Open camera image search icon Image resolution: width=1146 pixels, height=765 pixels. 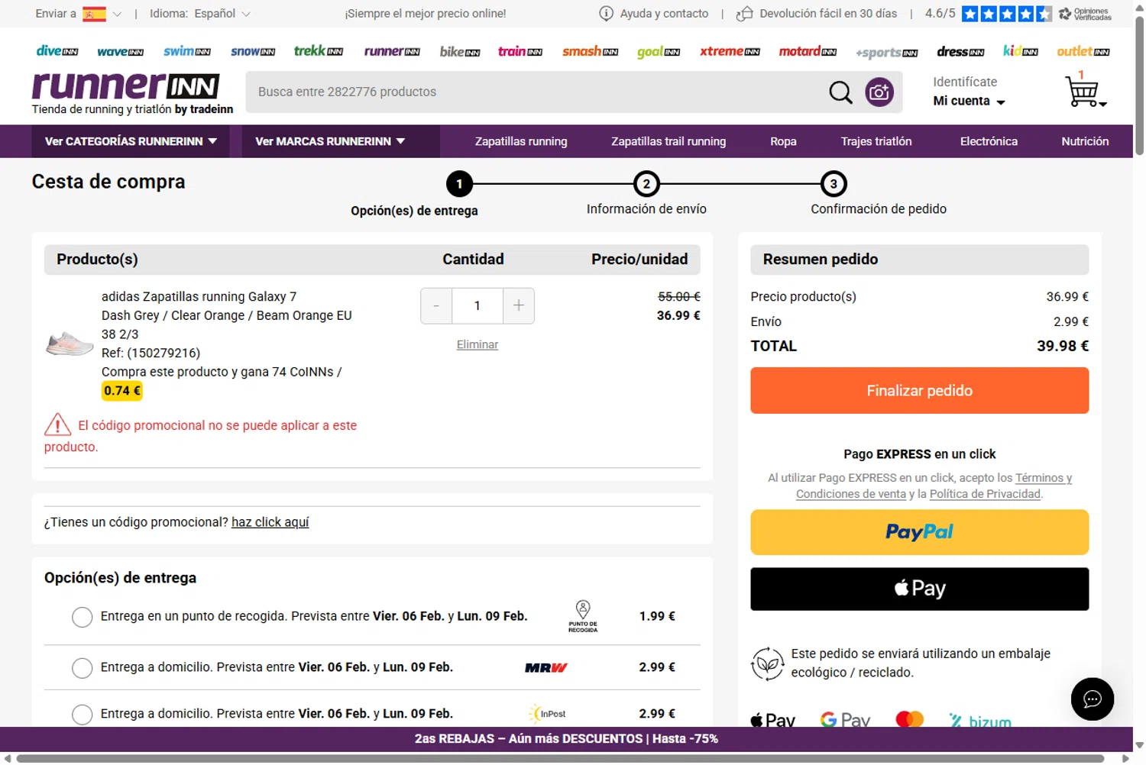tap(879, 92)
